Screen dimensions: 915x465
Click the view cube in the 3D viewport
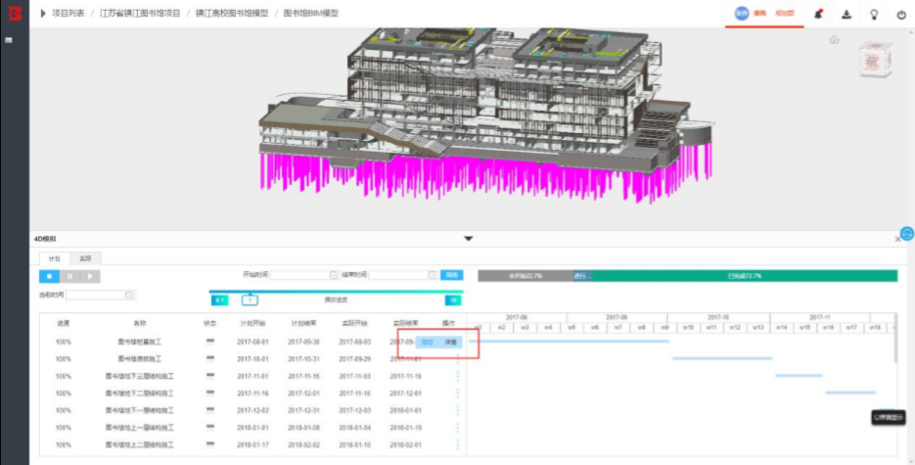point(875,60)
